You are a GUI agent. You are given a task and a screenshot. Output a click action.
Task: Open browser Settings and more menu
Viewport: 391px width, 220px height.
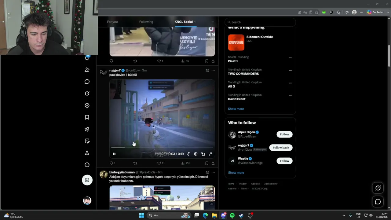tap(361, 12)
